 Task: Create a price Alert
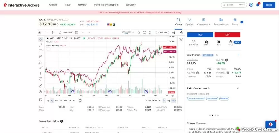[219, 43]
